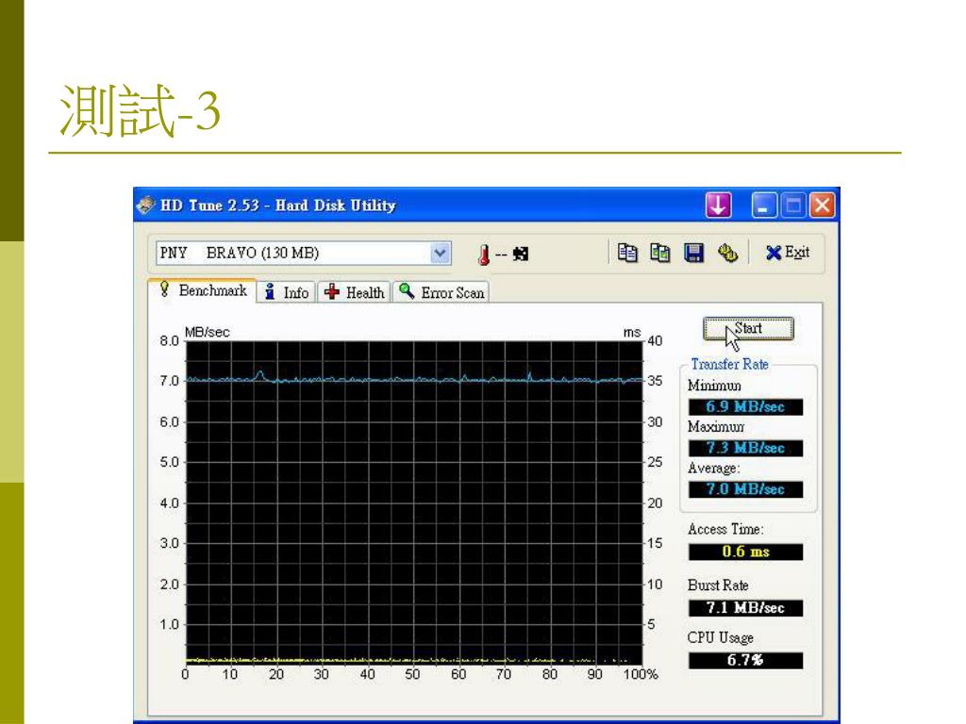Image resolution: width=966 pixels, height=724 pixels.
Task: Open the options icon in the toolbar
Action: (x=727, y=253)
